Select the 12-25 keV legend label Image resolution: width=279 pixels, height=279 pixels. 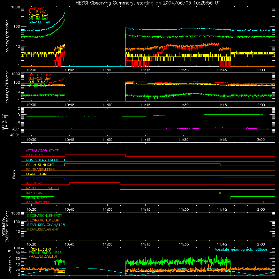(x=38, y=15)
